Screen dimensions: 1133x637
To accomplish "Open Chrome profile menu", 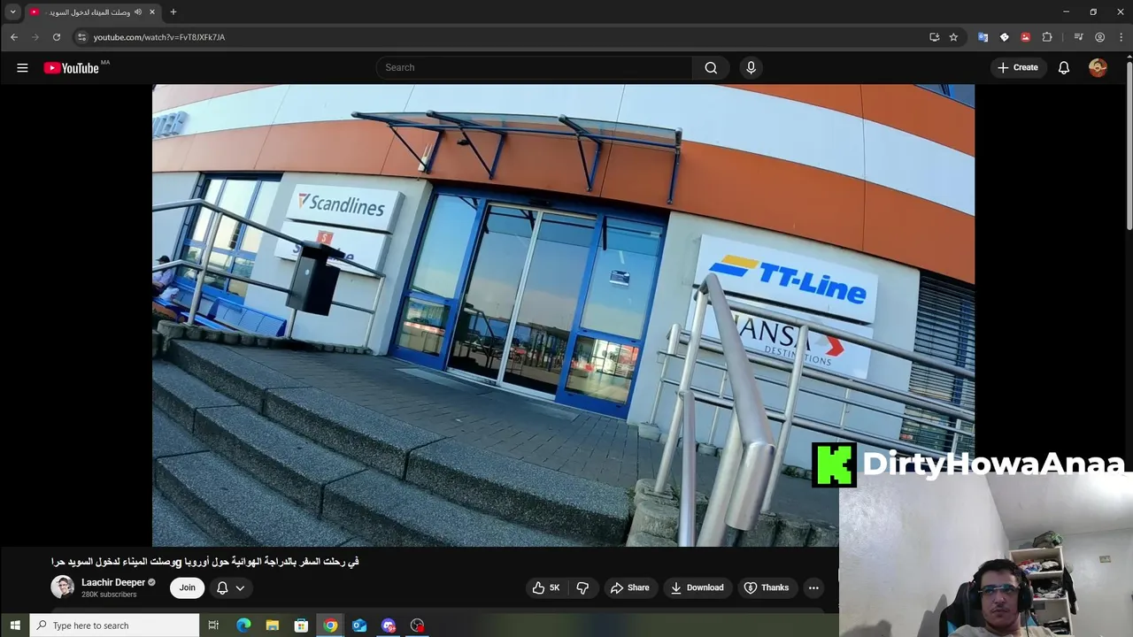I will coord(1099,37).
